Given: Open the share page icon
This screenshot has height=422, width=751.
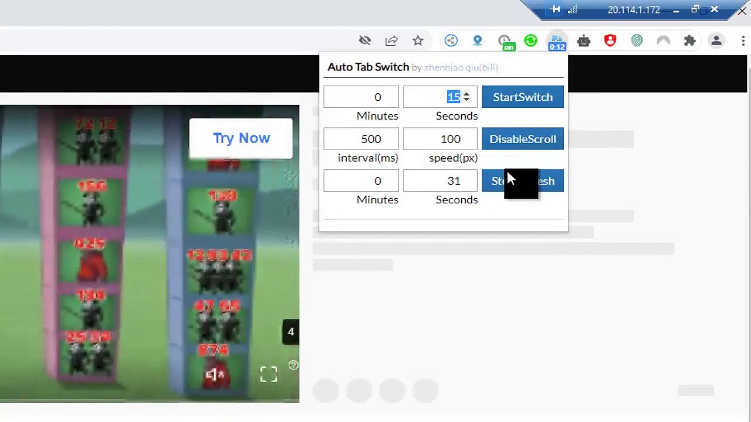Looking at the screenshot, I should [391, 40].
